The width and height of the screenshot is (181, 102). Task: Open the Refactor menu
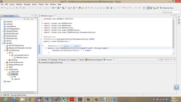(x=19, y=4)
